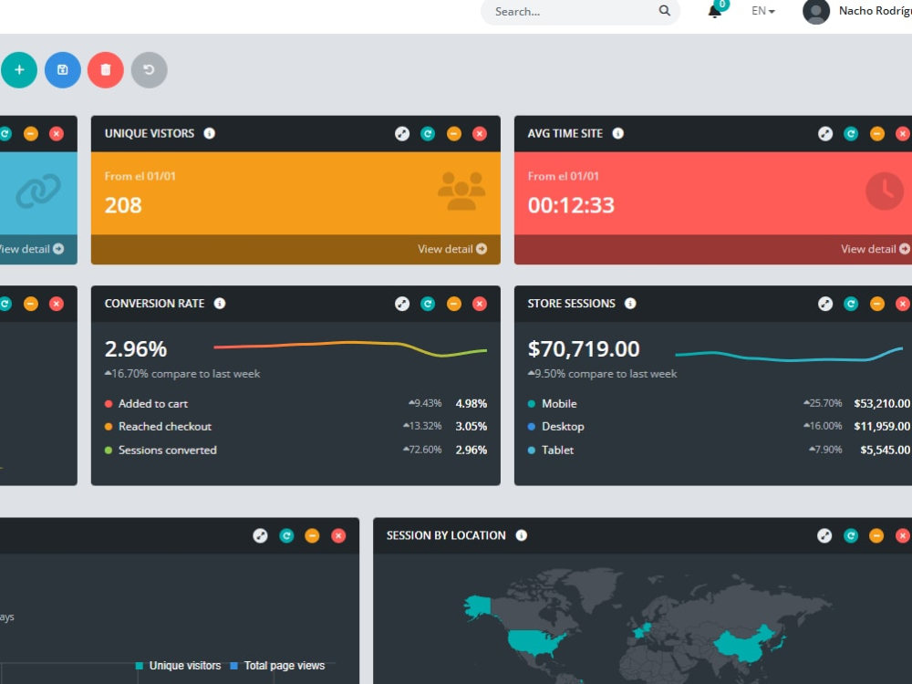
Task: Minimize the bottom-left chart widget
Action: click(312, 535)
